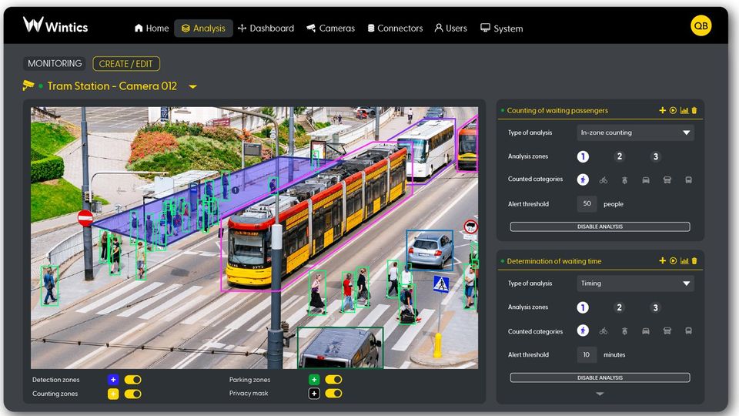The height and width of the screenshot is (416, 739).
Task: Click Disable Analysis under Counting of waiting passengers
Action: 600,227
